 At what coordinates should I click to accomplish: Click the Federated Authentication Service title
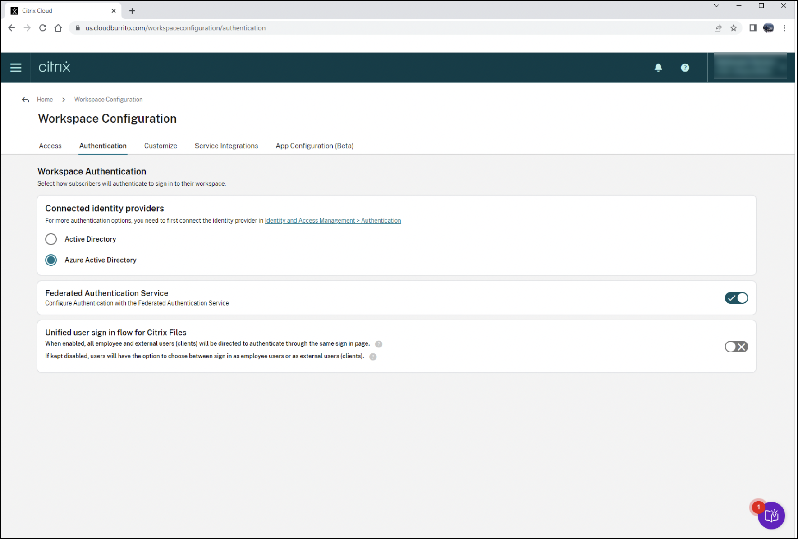(106, 293)
